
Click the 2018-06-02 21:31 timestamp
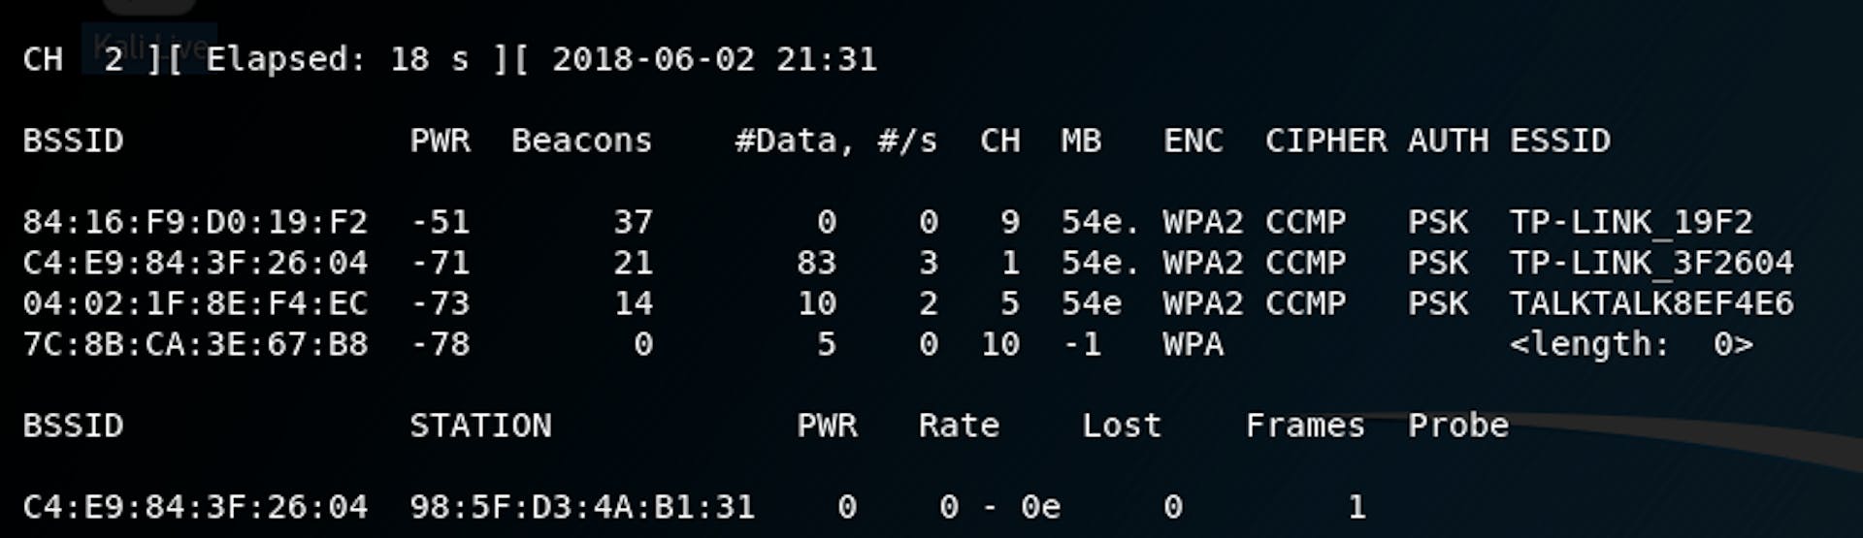(714, 59)
